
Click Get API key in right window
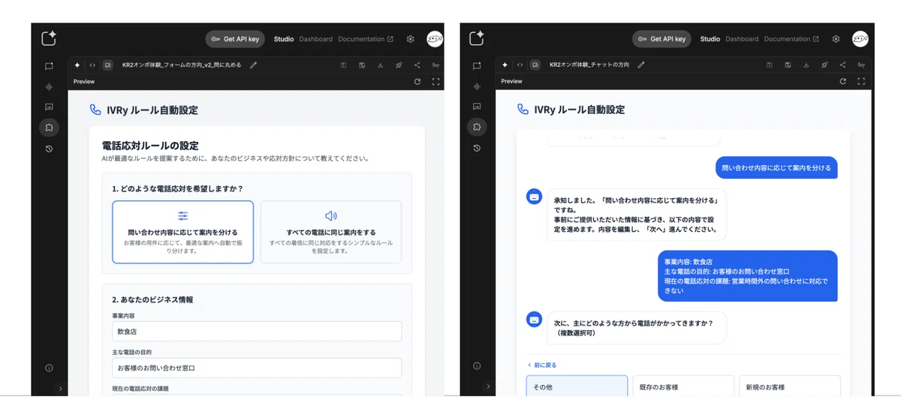(x=661, y=39)
